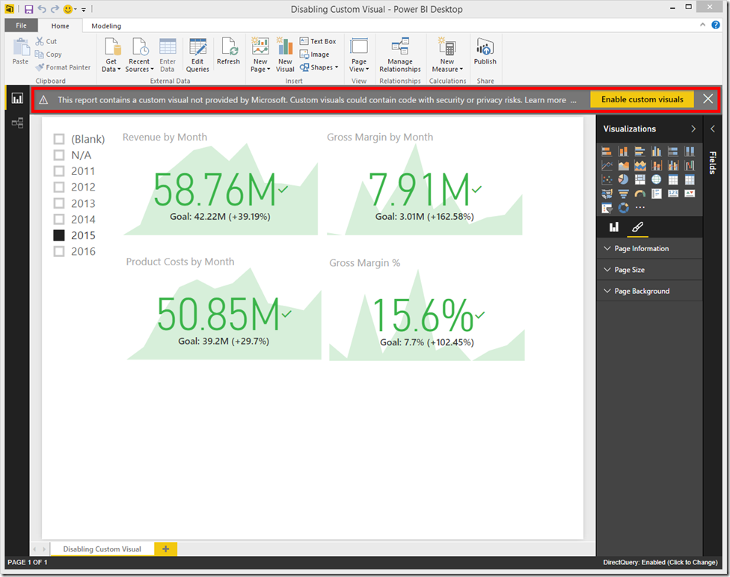Open the File menu
730x577 pixels.
coord(22,25)
